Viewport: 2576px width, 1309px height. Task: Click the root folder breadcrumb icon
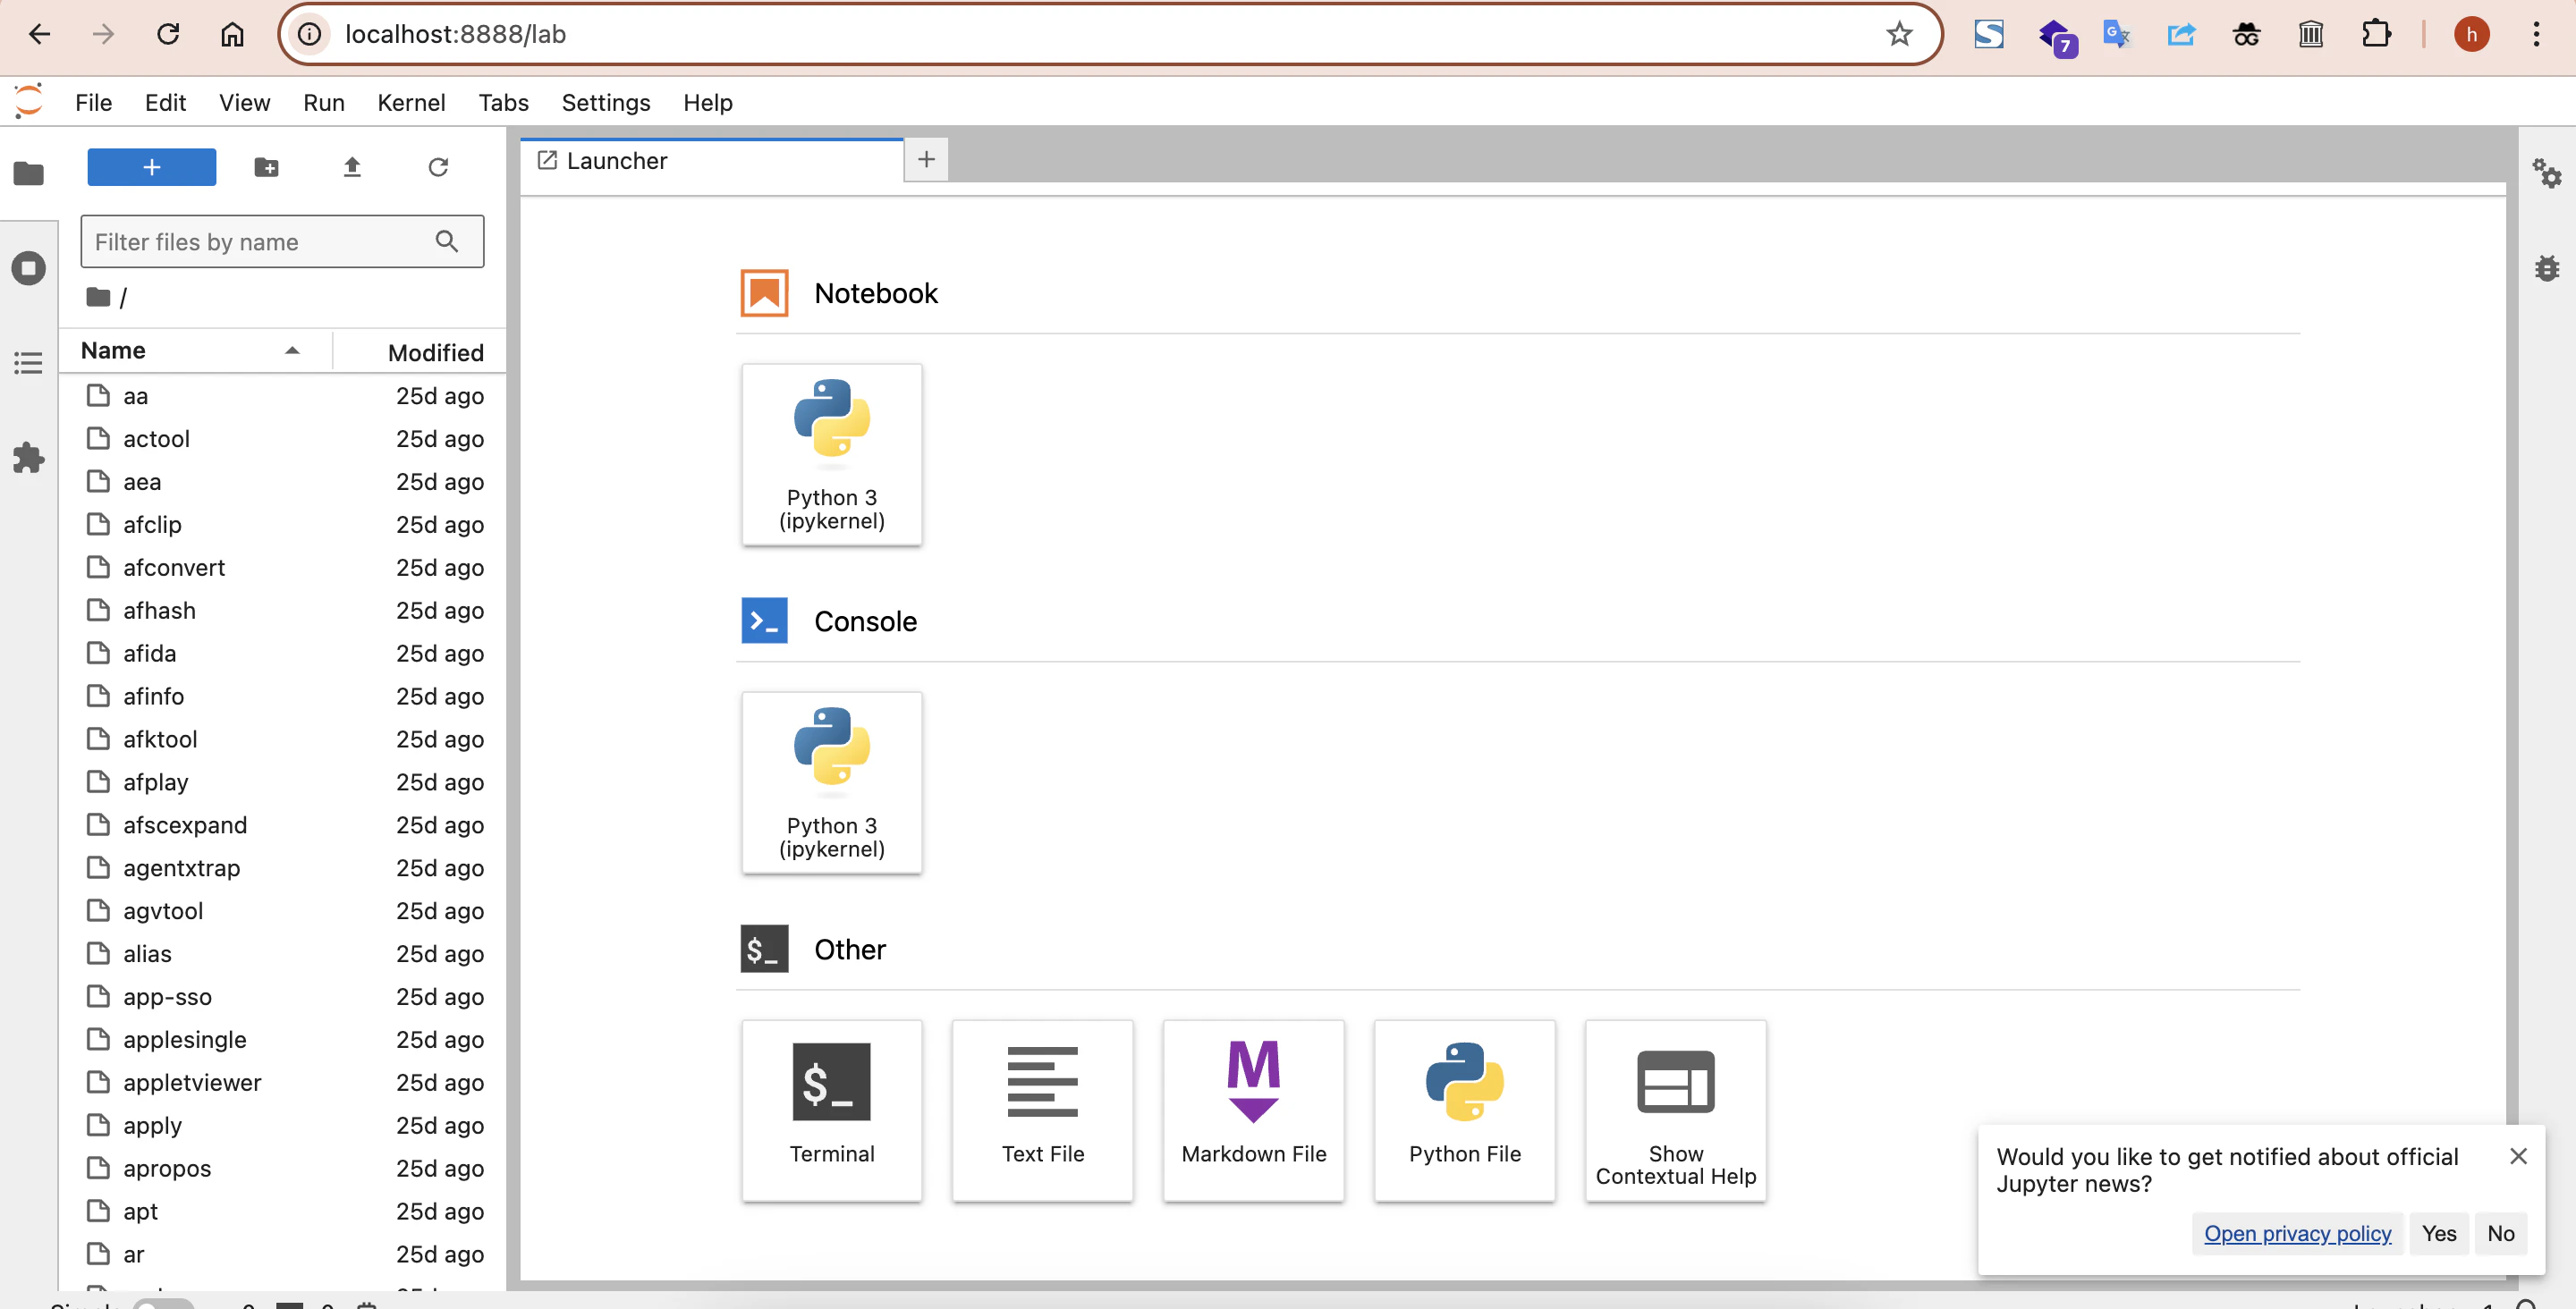[98, 297]
